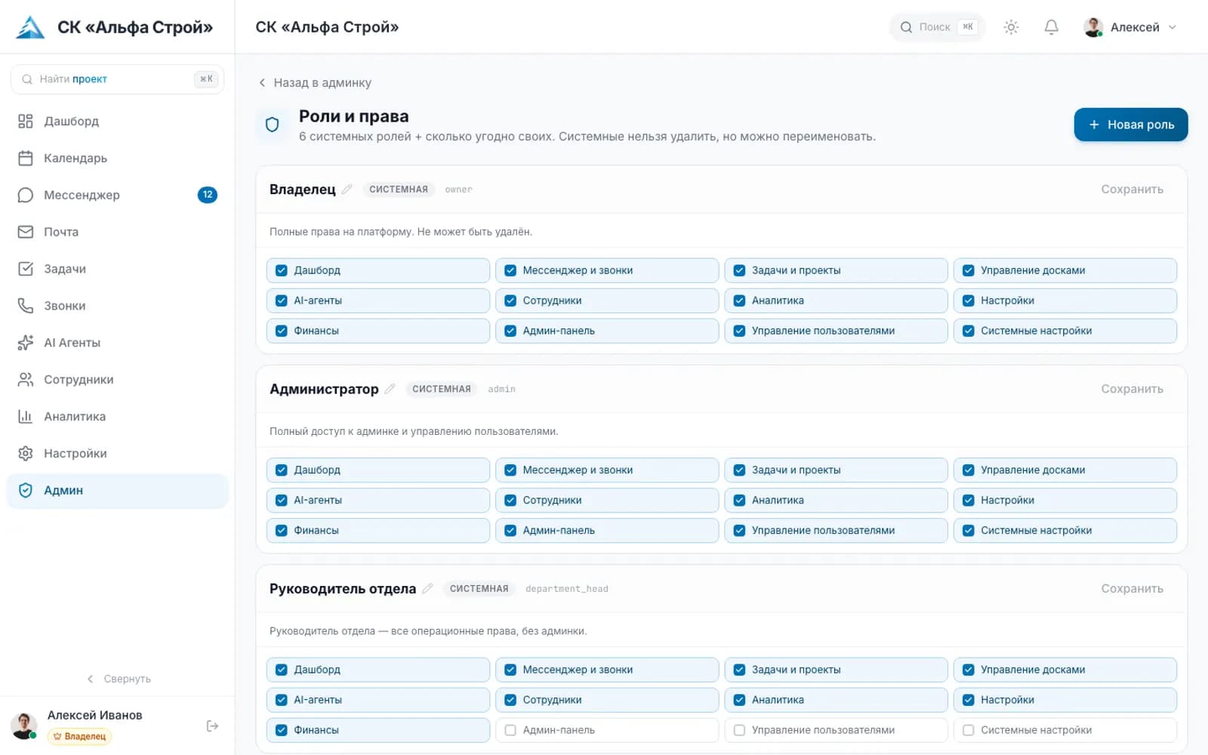Click the Алексей avatar in the top bar
Viewport: 1208px width, 755px height.
coord(1093,27)
